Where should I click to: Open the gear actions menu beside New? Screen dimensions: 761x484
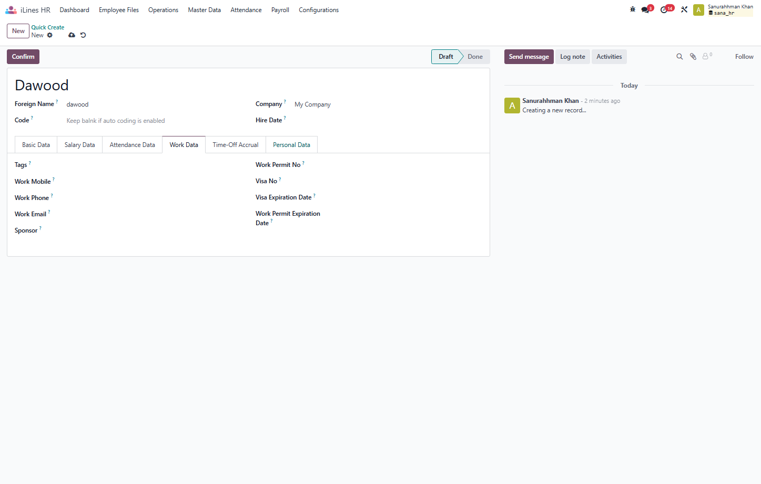[x=50, y=35]
